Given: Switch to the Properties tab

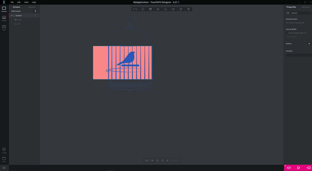Looking at the screenshot, I should (291, 7).
